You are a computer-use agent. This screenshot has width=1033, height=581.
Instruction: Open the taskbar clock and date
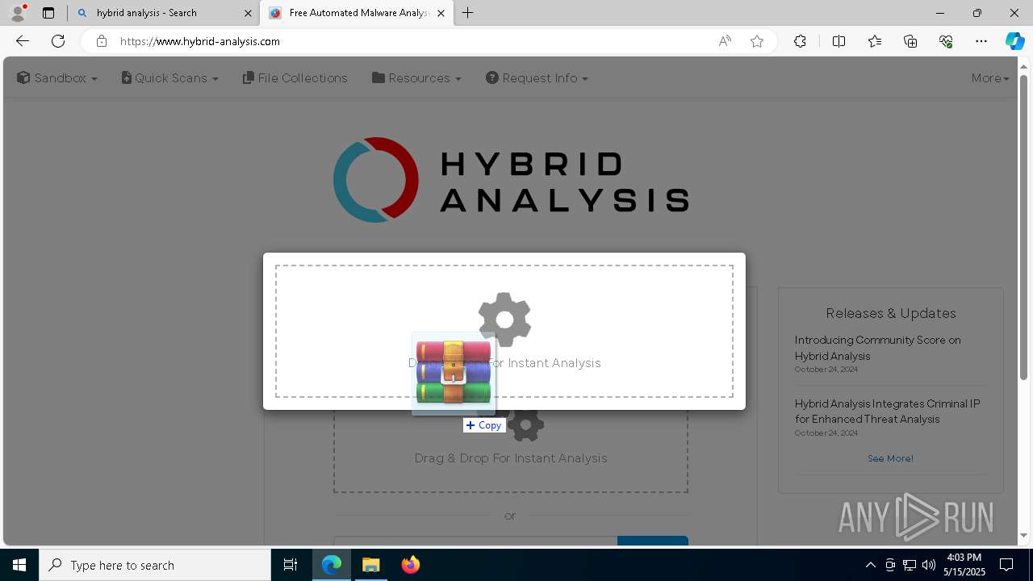click(x=964, y=565)
